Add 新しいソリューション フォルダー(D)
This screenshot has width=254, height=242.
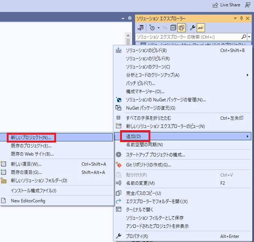[x=56, y=181]
